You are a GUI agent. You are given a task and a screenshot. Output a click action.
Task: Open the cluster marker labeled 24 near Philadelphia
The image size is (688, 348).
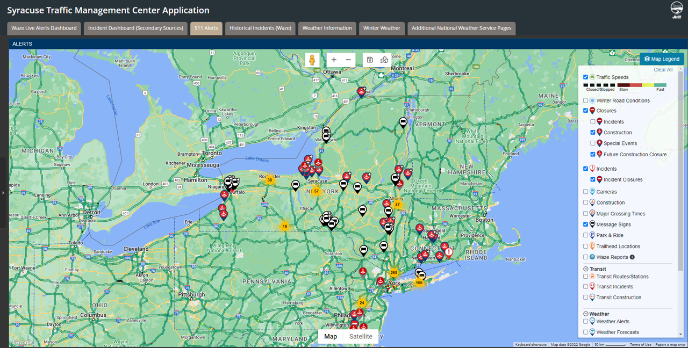tap(362, 303)
